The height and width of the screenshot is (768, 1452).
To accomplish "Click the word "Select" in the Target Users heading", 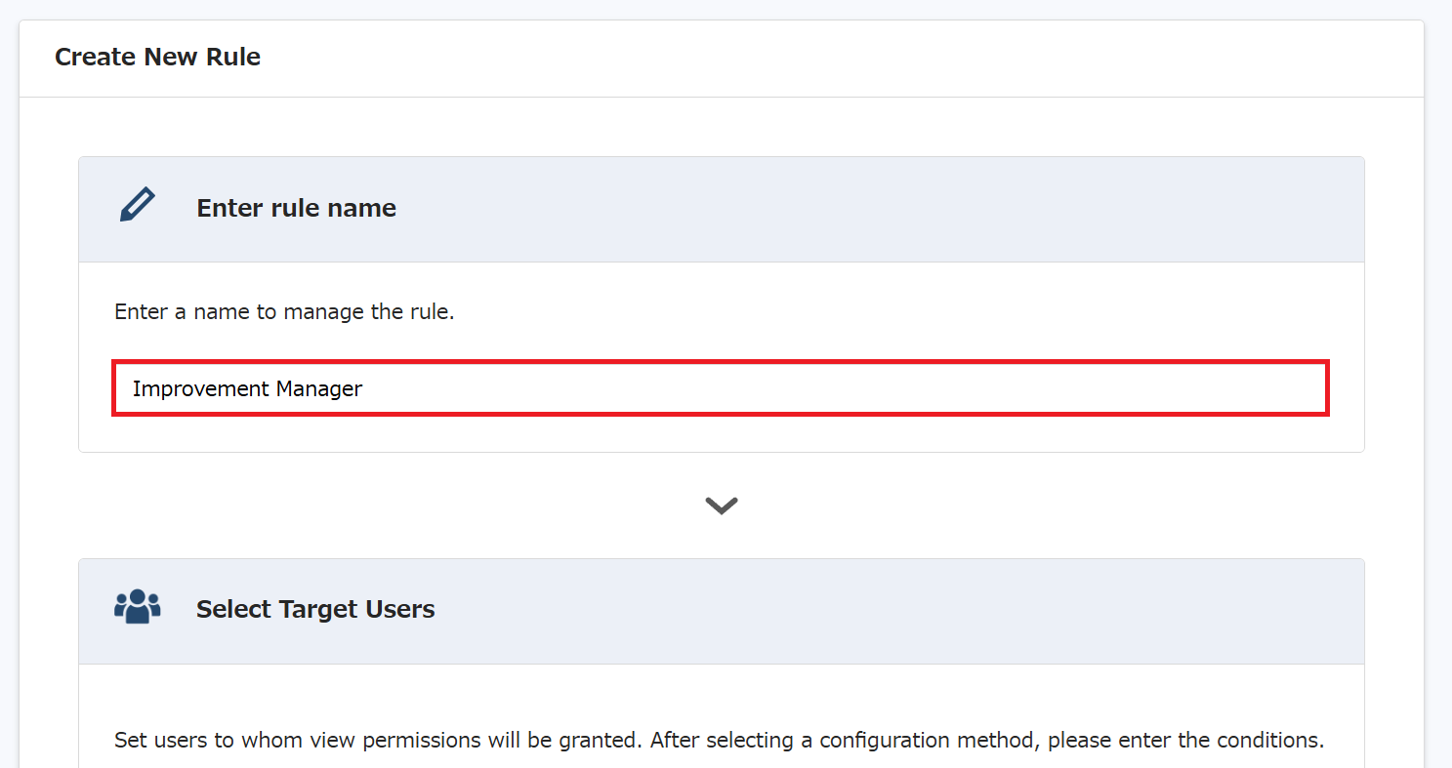I will coord(233,609).
